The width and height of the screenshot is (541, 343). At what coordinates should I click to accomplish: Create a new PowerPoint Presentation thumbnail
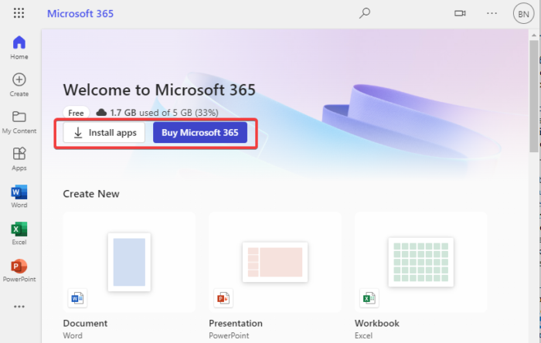click(x=275, y=261)
